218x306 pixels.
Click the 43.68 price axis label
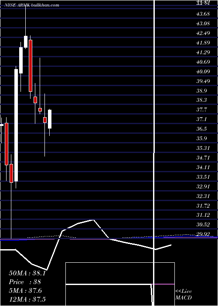(x=203, y=14)
